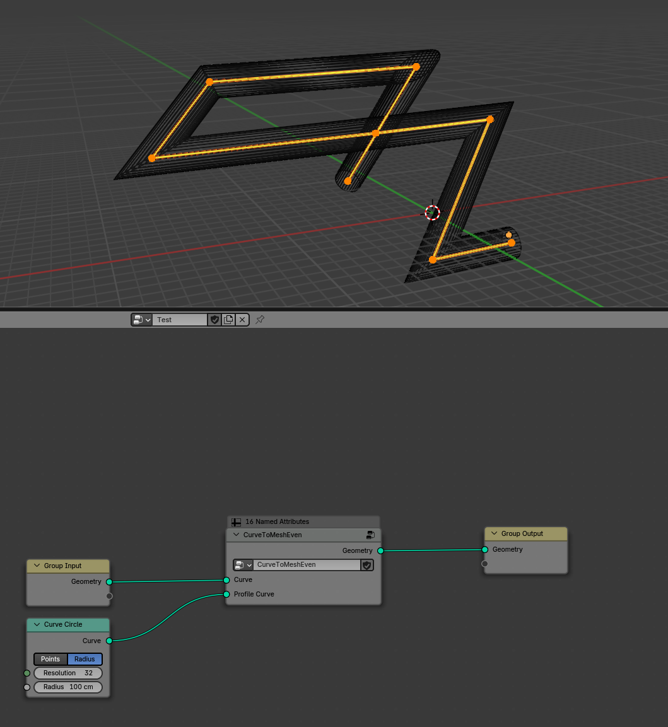Screen dimensions: 668x727
Task: Select the CurveToMeshEven node title
Action: click(272, 535)
